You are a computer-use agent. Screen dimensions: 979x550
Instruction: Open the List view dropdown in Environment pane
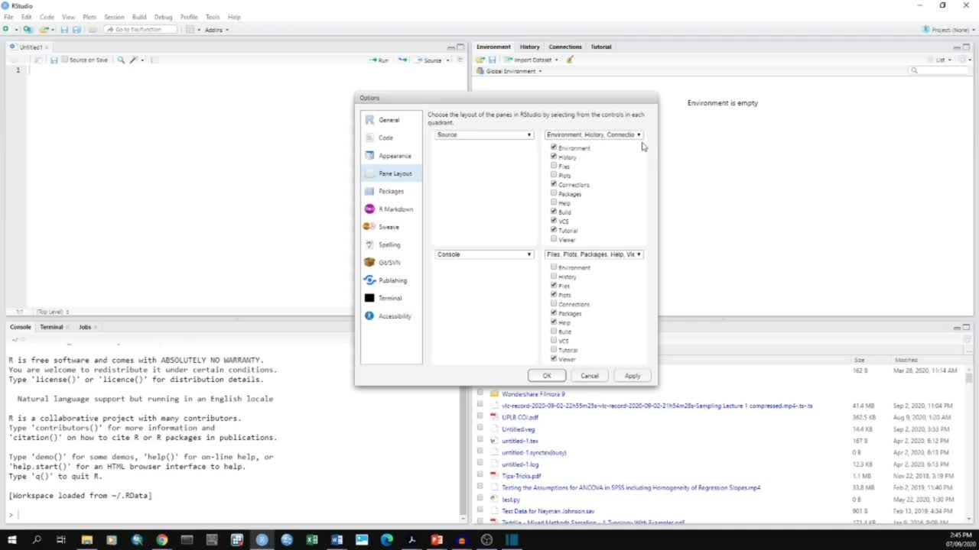point(938,60)
